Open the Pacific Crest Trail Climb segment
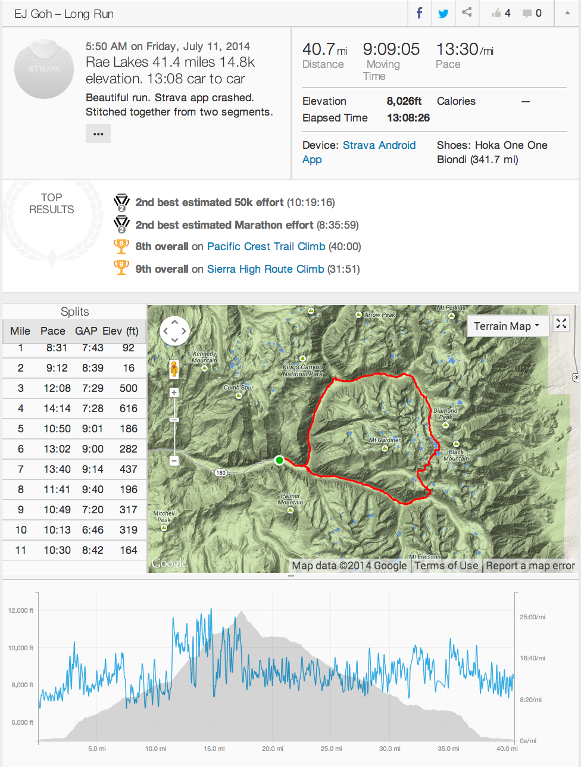The width and height of the screenshot is (581, 767). [266, 247]
